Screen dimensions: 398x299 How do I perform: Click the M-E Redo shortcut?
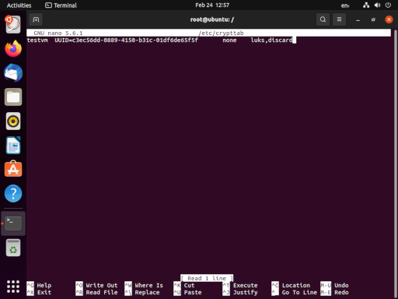tap(334, 292)
